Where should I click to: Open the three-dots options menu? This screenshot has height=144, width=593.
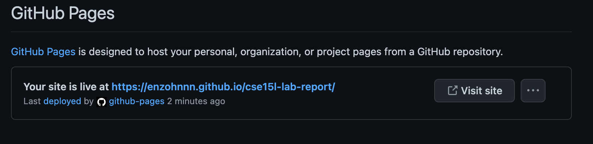533,91
